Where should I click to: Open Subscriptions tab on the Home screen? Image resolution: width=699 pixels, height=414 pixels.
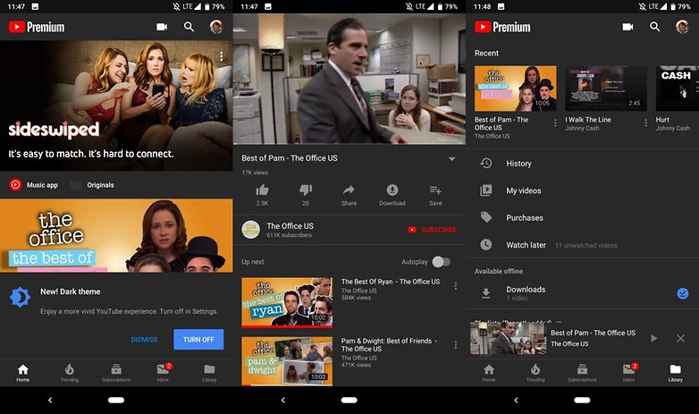[116, 373]
